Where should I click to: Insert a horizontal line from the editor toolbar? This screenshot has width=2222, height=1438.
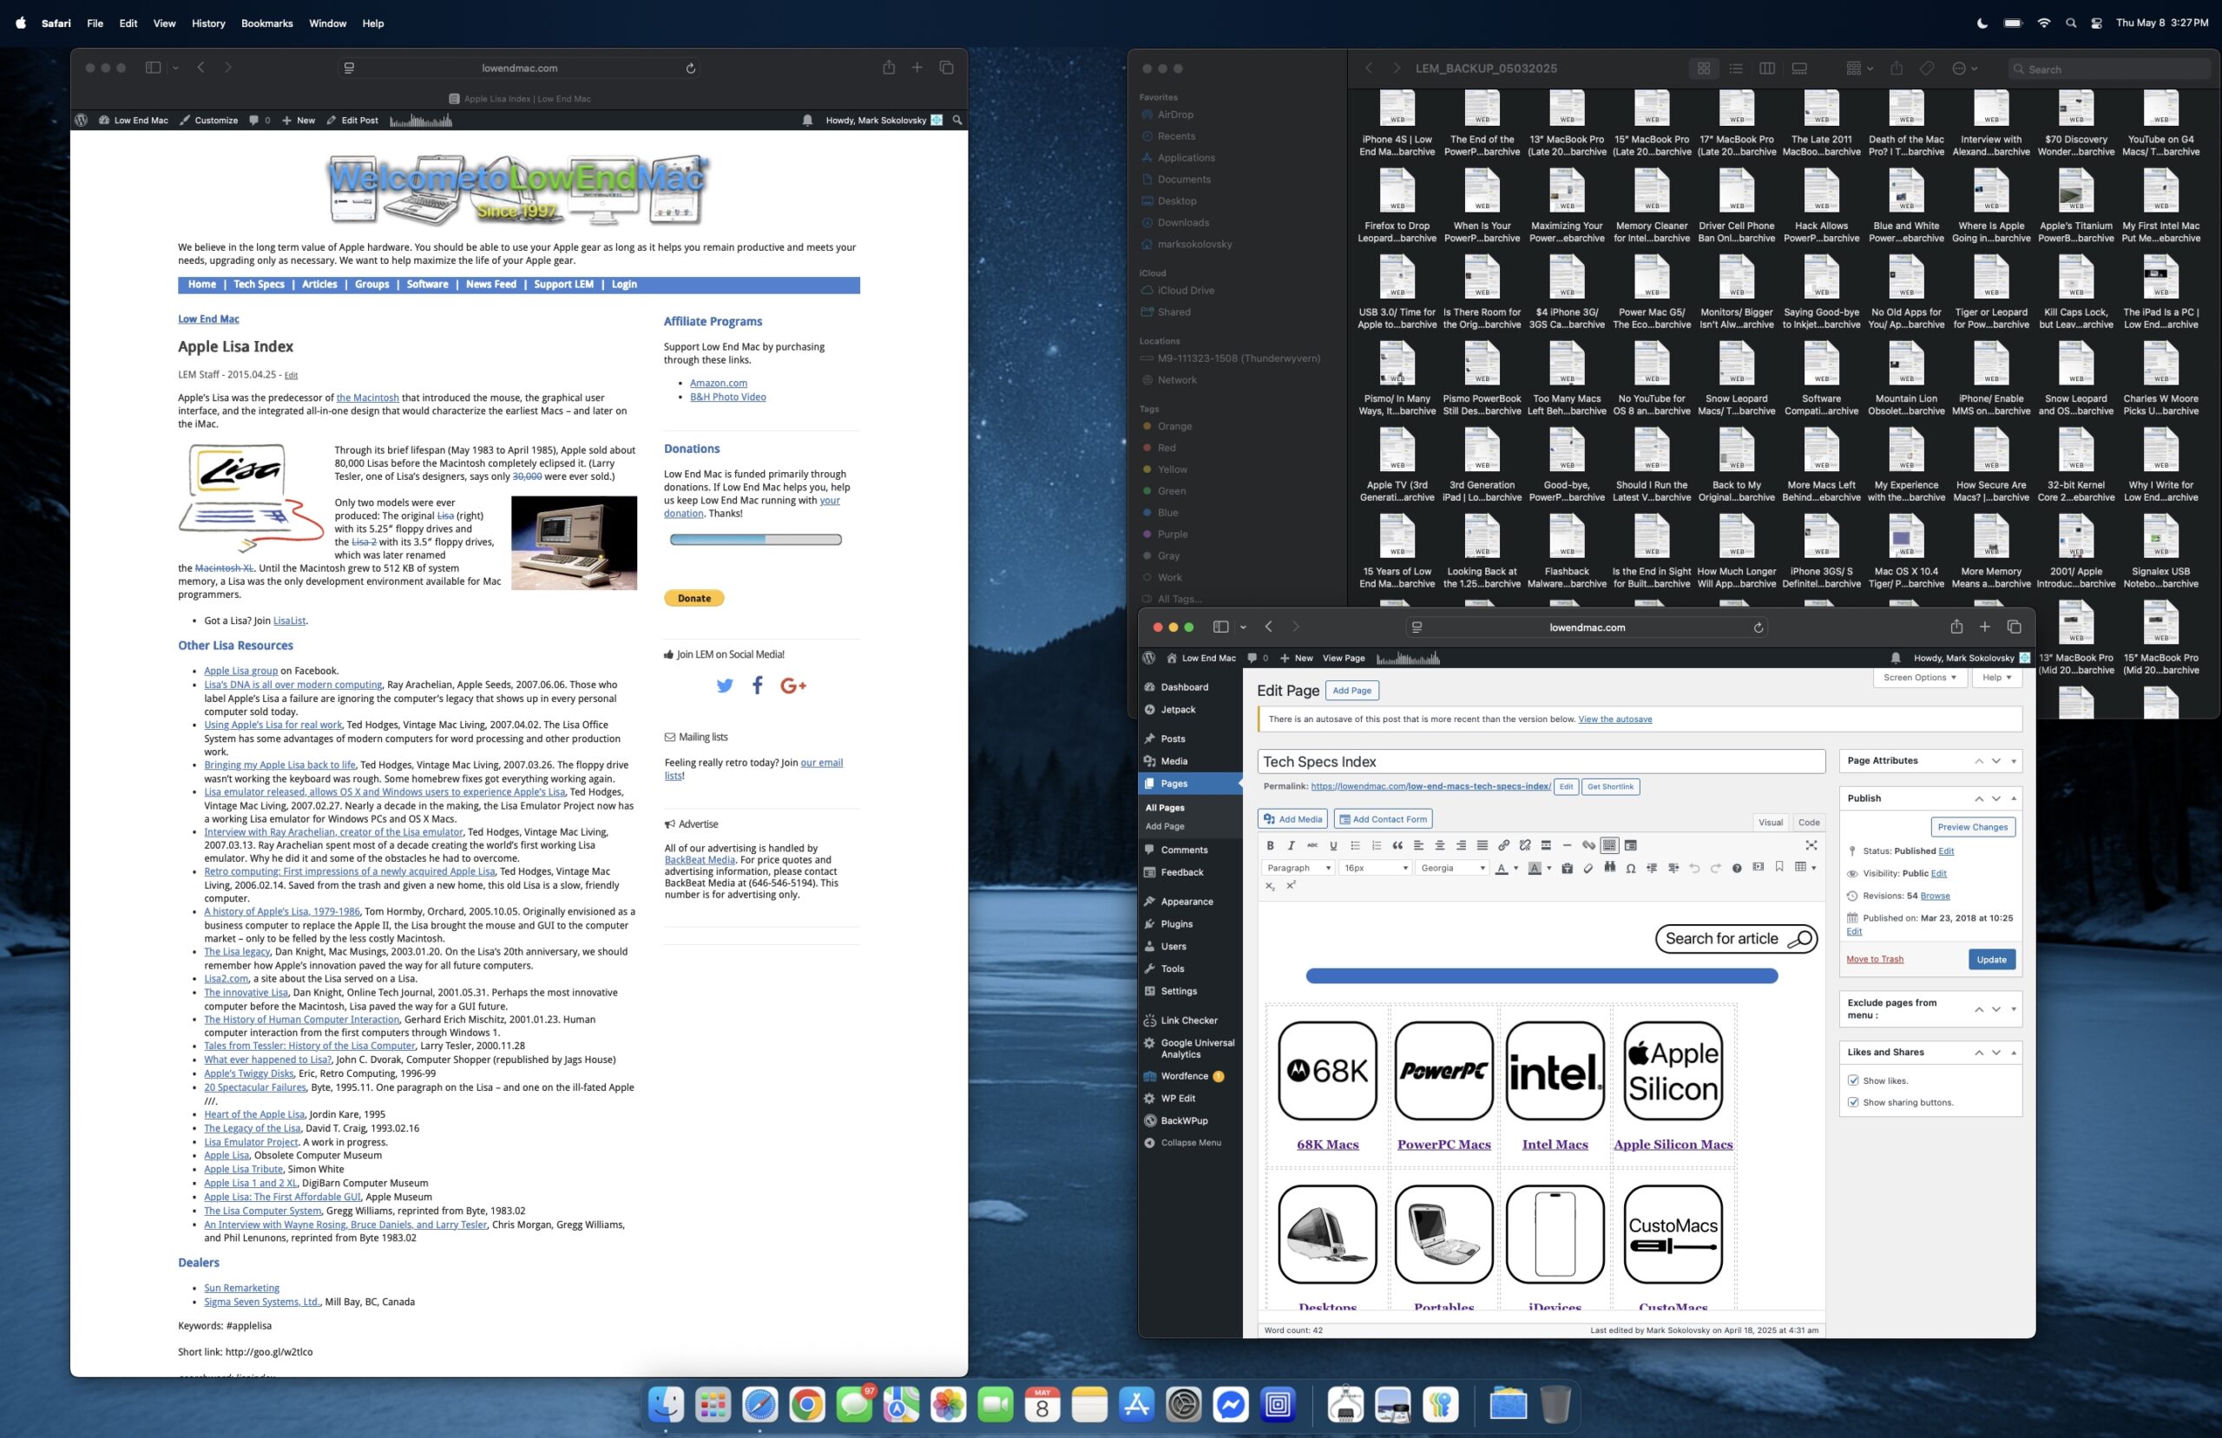(1568, 846)
